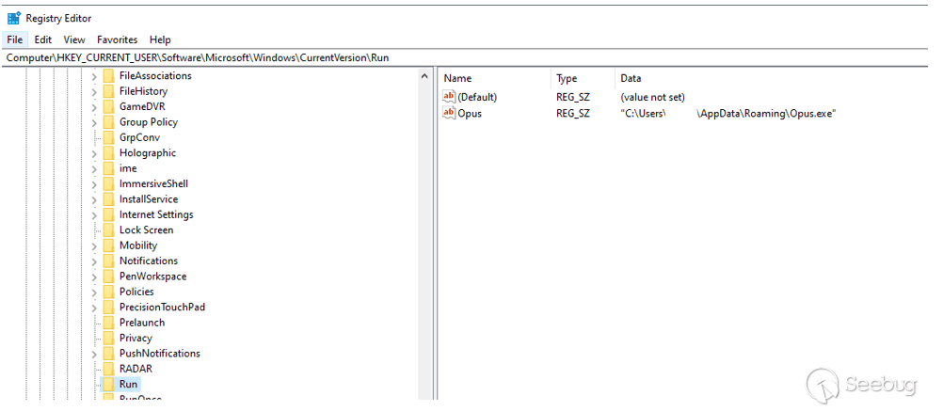
Task: Click the Group Policy folder icon
Action: [x=108, y=122]
